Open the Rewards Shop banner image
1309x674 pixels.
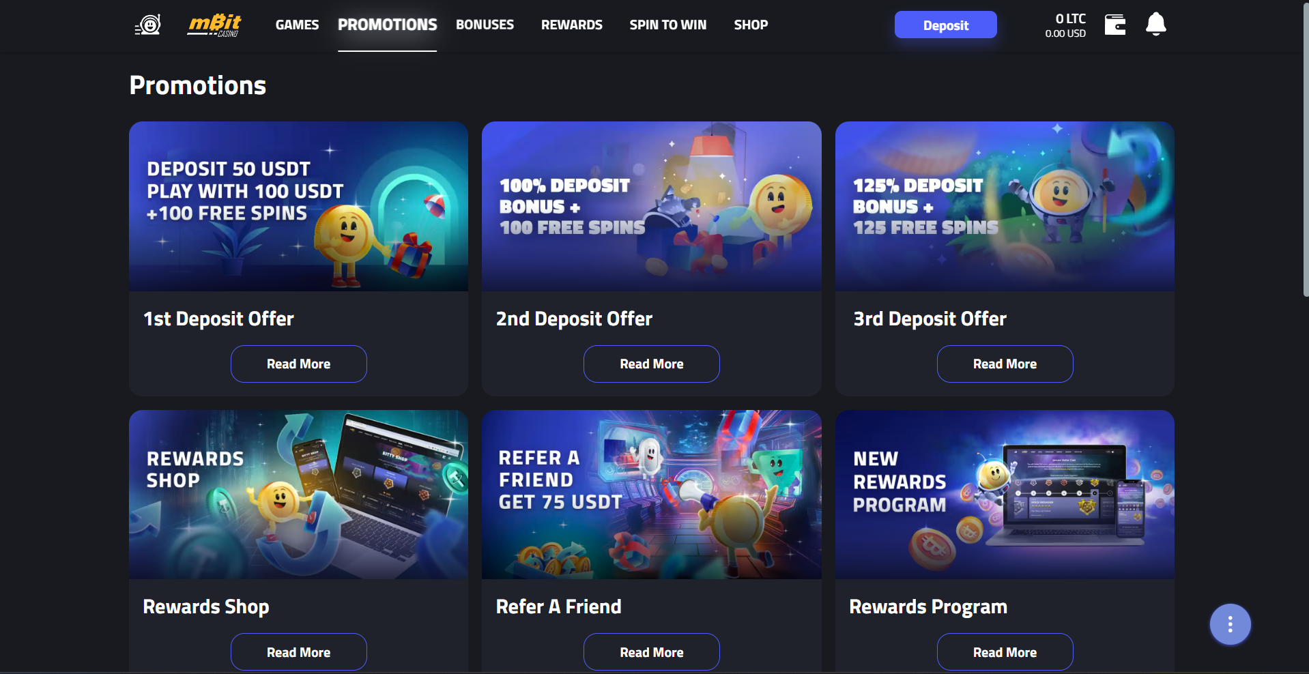pos(298,495)
